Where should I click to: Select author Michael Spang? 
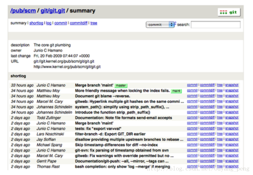[x=49, y=145]
